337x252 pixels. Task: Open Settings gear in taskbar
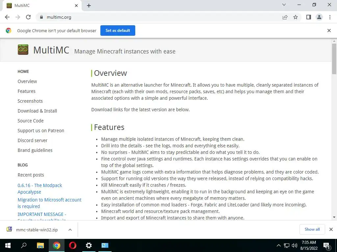click(x=89, y=245)
